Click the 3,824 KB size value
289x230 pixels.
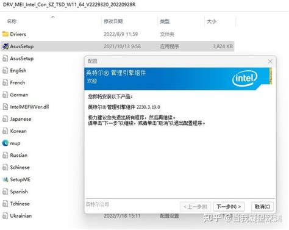[223, 46]
